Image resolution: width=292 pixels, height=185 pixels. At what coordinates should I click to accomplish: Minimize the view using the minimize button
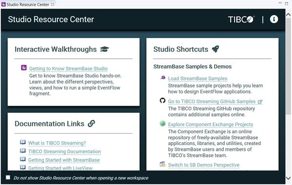pyautogui.click(x=280, y=3)
